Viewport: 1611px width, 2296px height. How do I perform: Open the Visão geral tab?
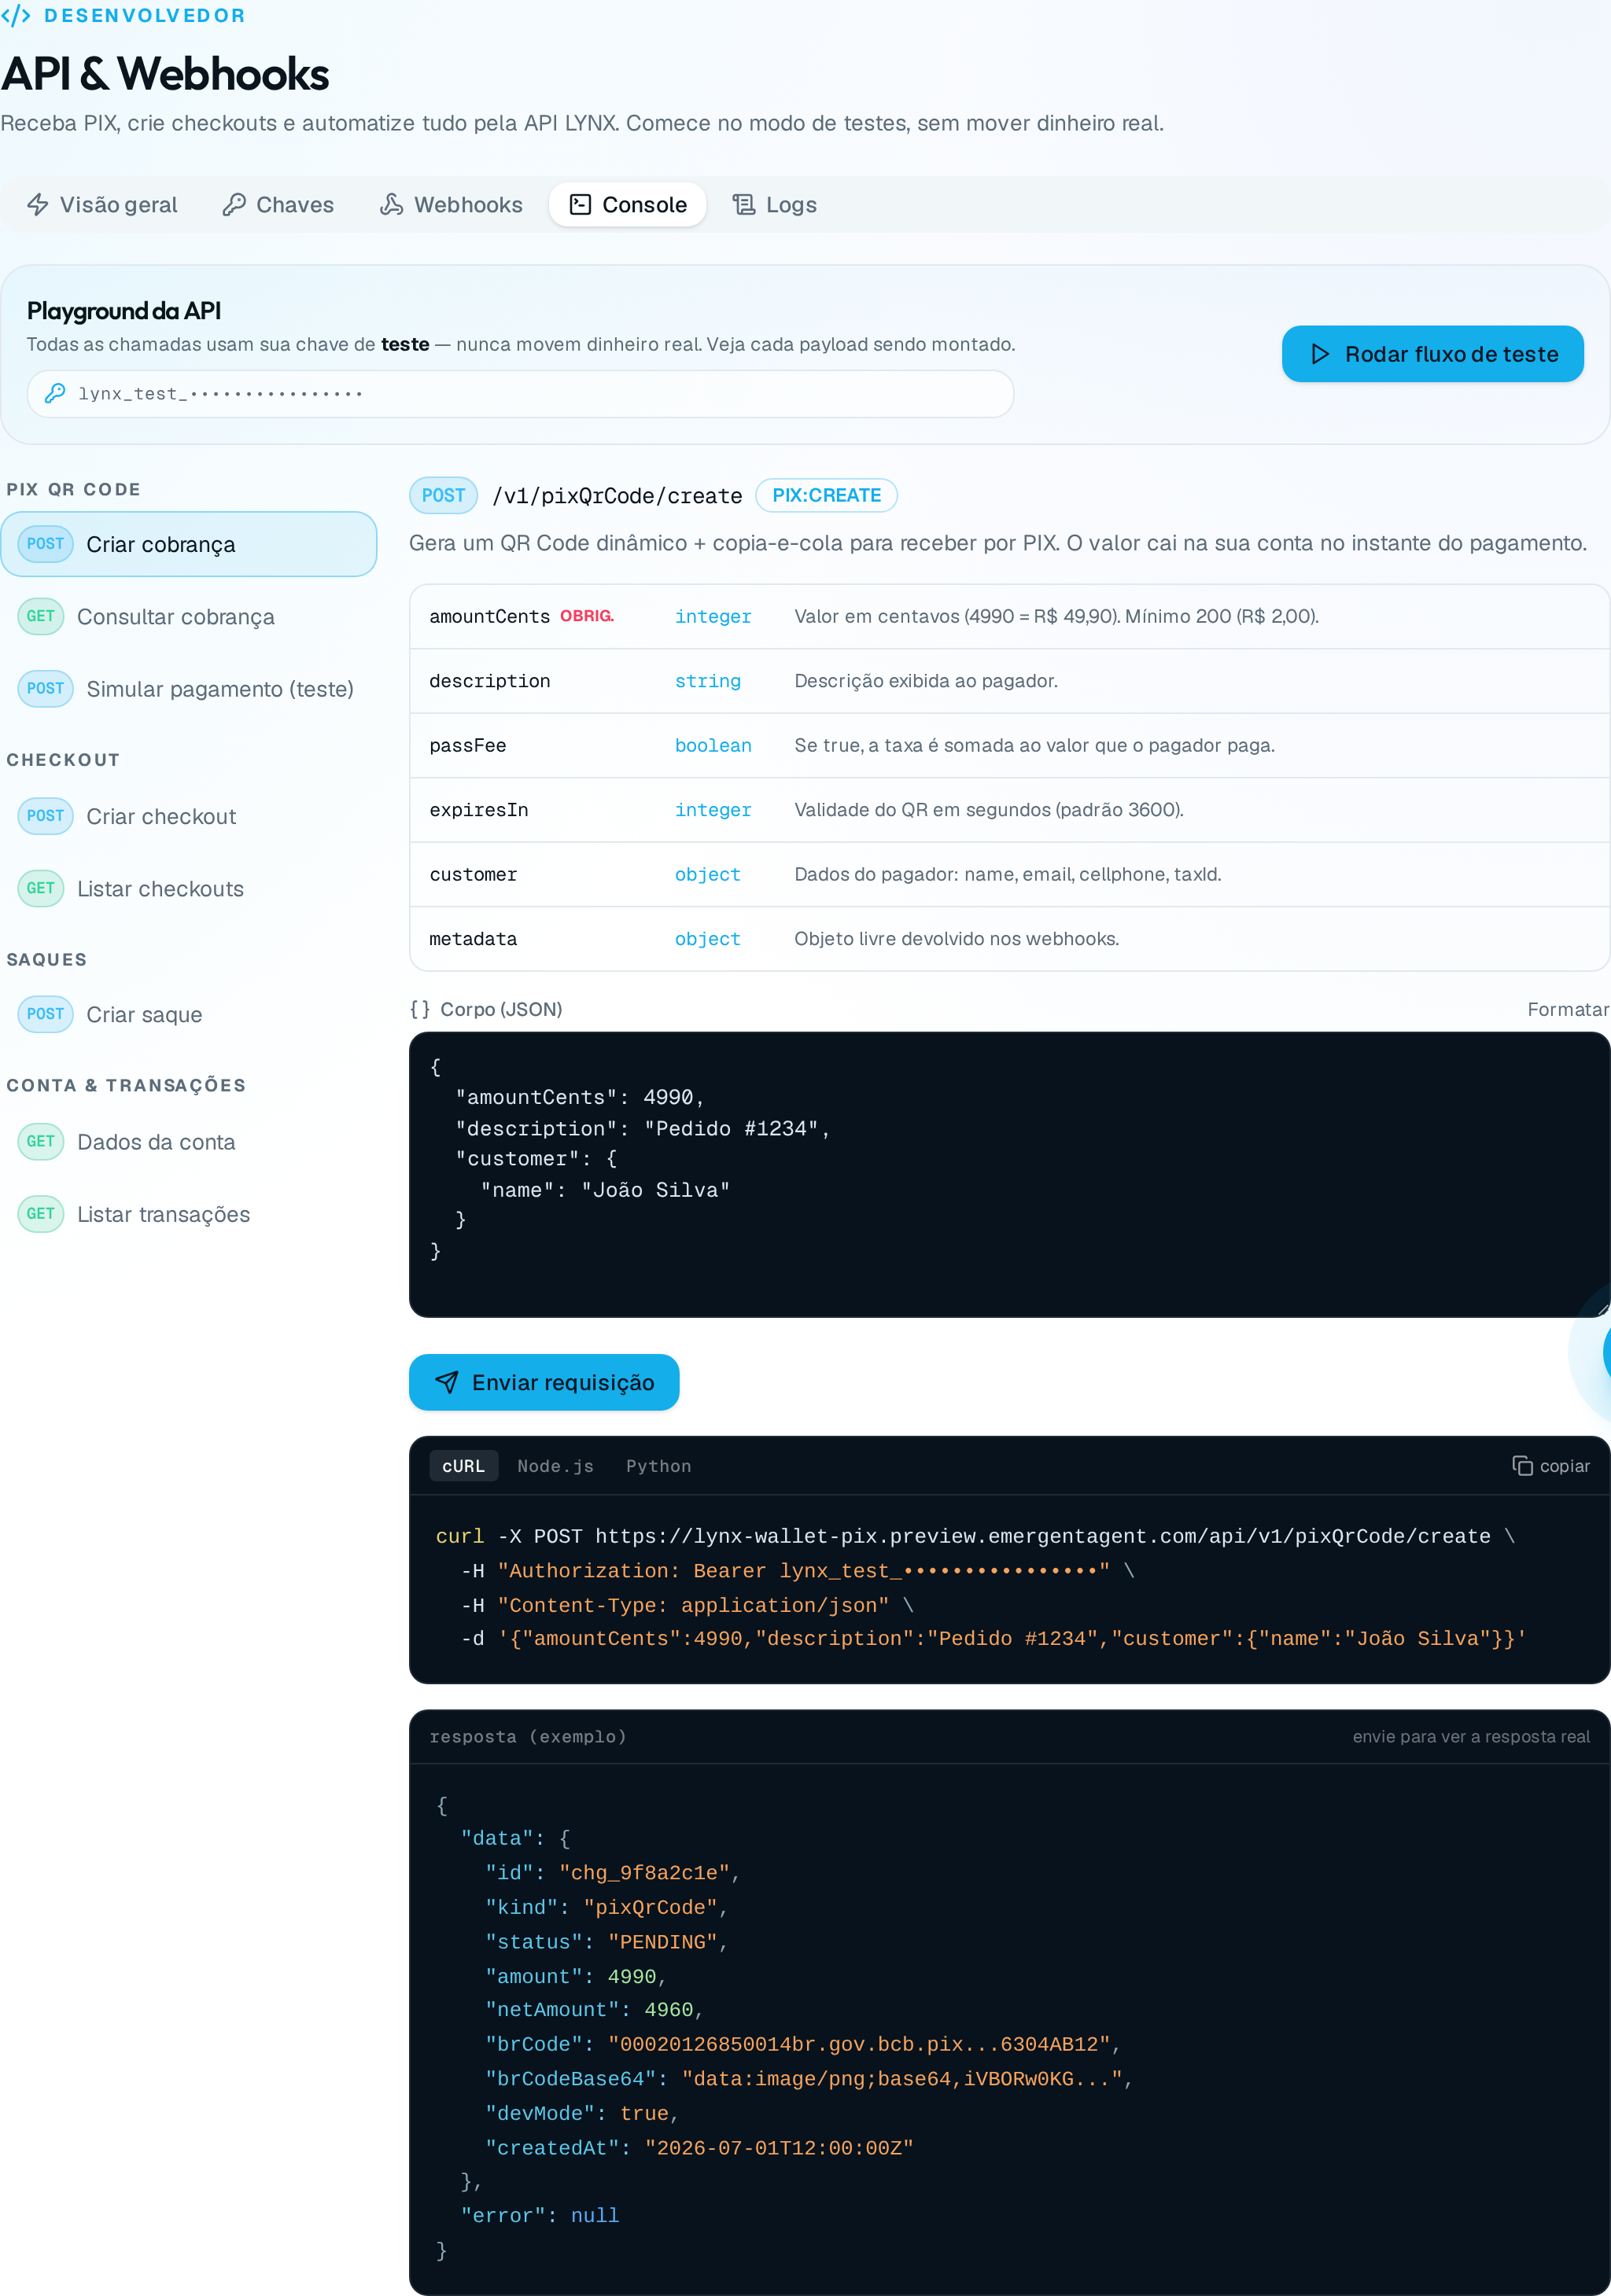101,205
